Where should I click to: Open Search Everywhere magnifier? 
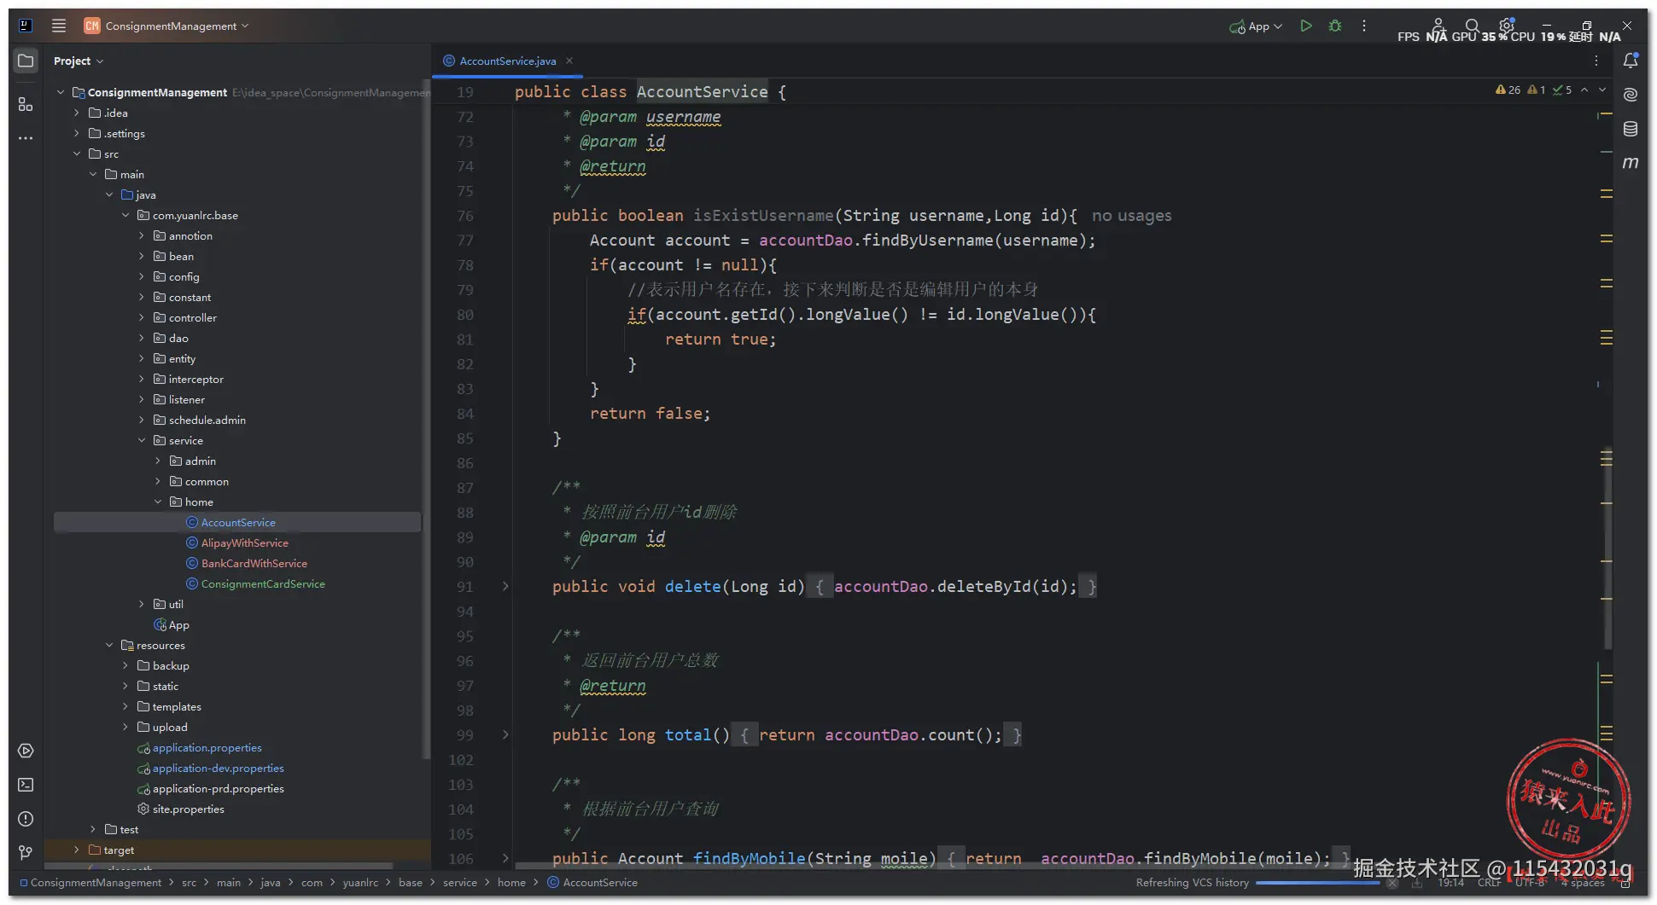point(1472,26)
